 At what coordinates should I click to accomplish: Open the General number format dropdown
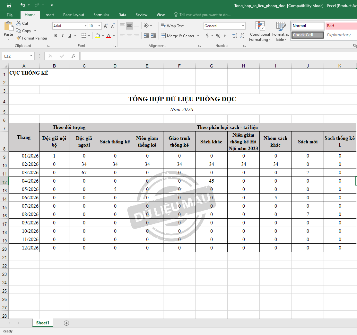pyautogui.click(x=243, y=26)
